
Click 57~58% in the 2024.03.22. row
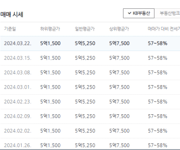click(158, 43)
